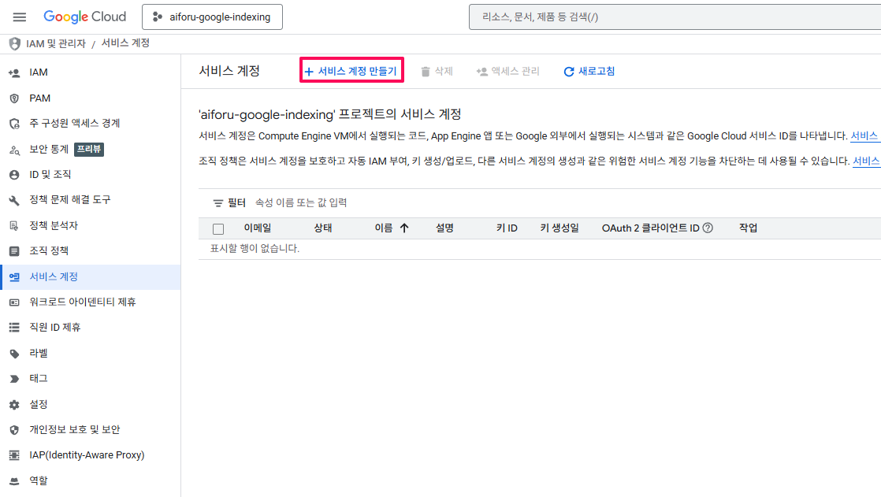Open 워크로드 아이덴티티 제휴 in sidebar

[x=82, y=302]
